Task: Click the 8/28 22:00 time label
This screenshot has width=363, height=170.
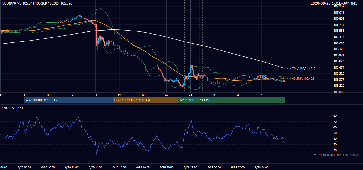Action: [x=191, y=167]
